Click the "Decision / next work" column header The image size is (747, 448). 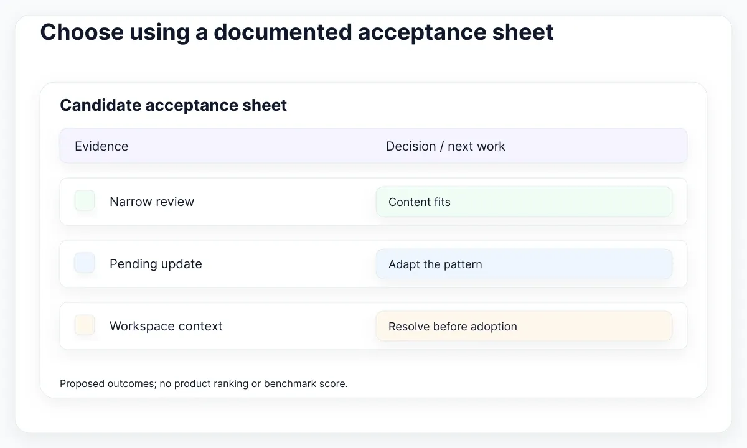[446, 146]
